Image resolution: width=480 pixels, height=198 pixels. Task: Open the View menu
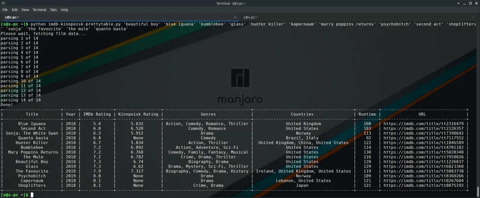pyautogui.click(x=25, y=10)
